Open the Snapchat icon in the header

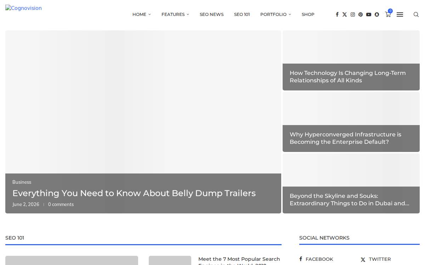pos(377,14)
